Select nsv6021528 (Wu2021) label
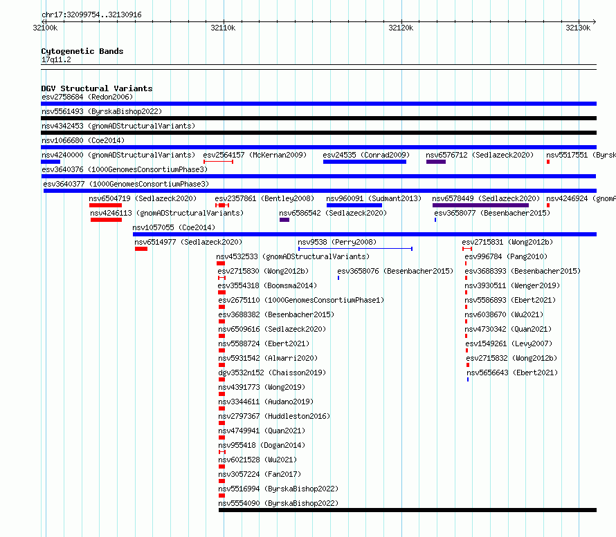616x537 pixels. (x=257, y=460)
